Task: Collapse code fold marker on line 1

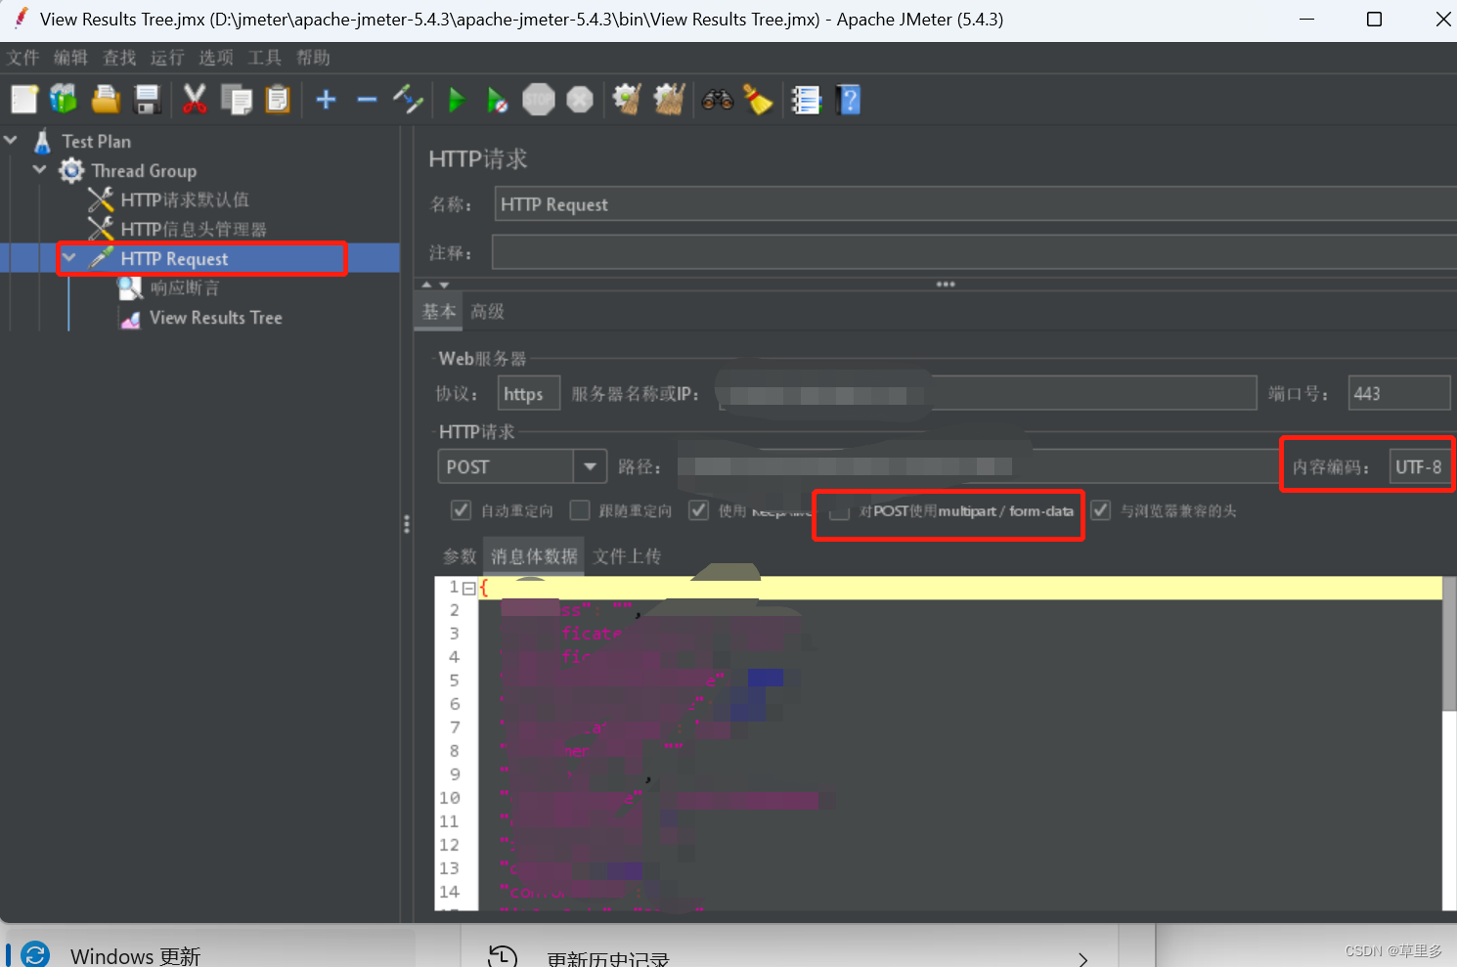Action: pos(469,588)
